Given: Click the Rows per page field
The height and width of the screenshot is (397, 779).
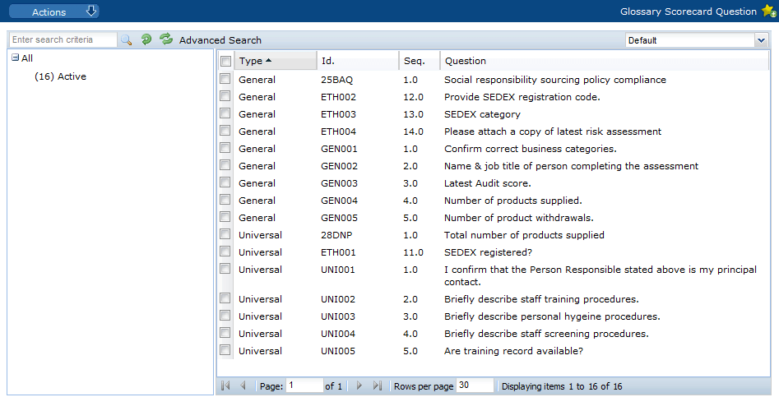Looking at the screenshot, I should [x=475, y=385].
